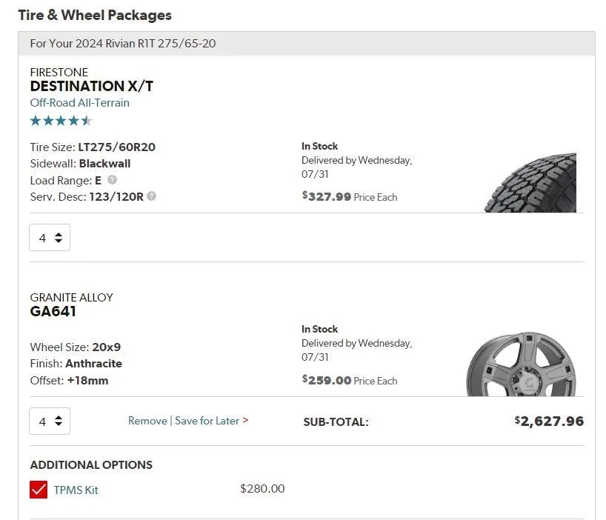This screenshot has height=520, width=606.
Task: Open the TPMS Kit link
Action: pyautogui.click(x=76, y=490)
